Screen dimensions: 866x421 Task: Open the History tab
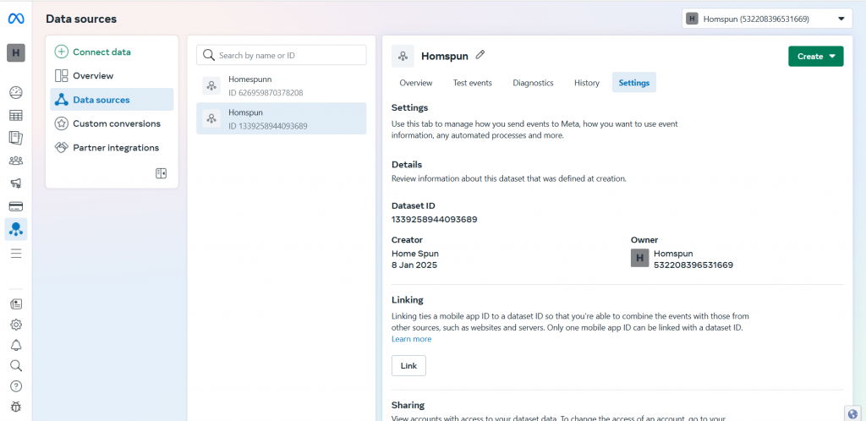click(x=587, y=83)
